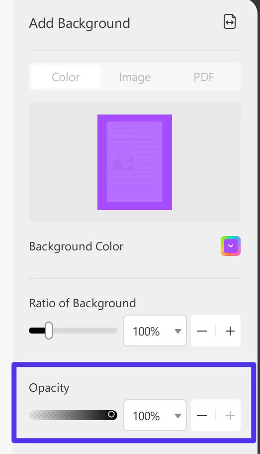This screenshot has height=454, width=260.
Task: Switch to the Image tab
Action: click(135, 77)
